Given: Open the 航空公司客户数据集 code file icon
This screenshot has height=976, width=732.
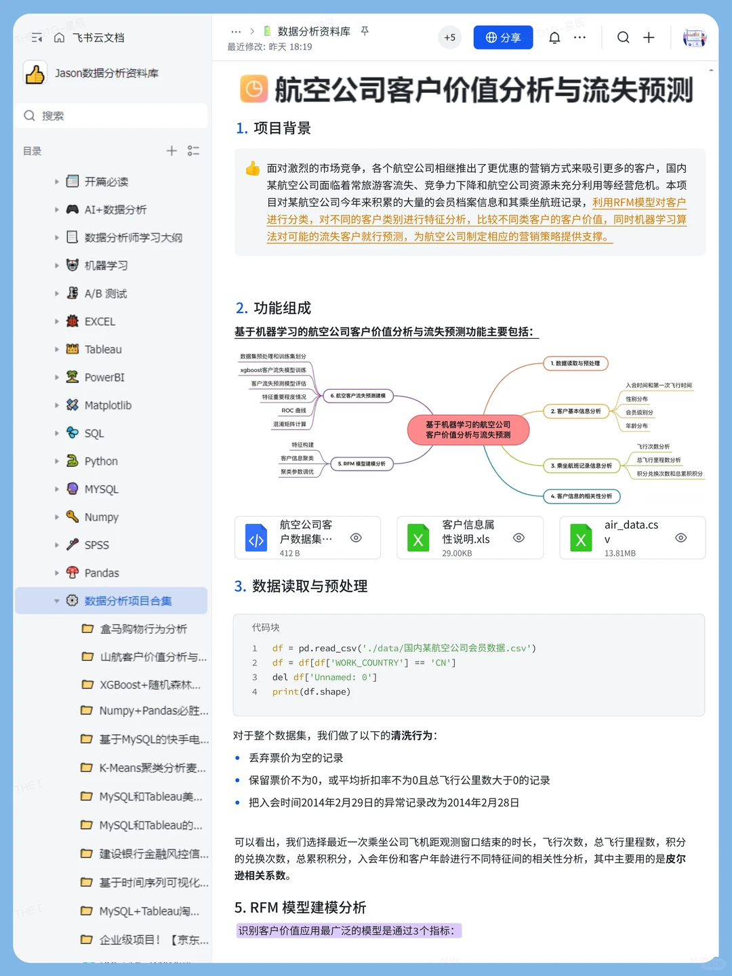Looking at the screenshot, I should click(x=256, y=538).
